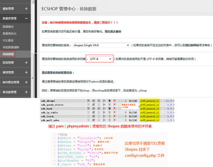Open Structure icon for sdb_mall_advs table
This screenshot has width=213, height=167.
coord(94,120)
